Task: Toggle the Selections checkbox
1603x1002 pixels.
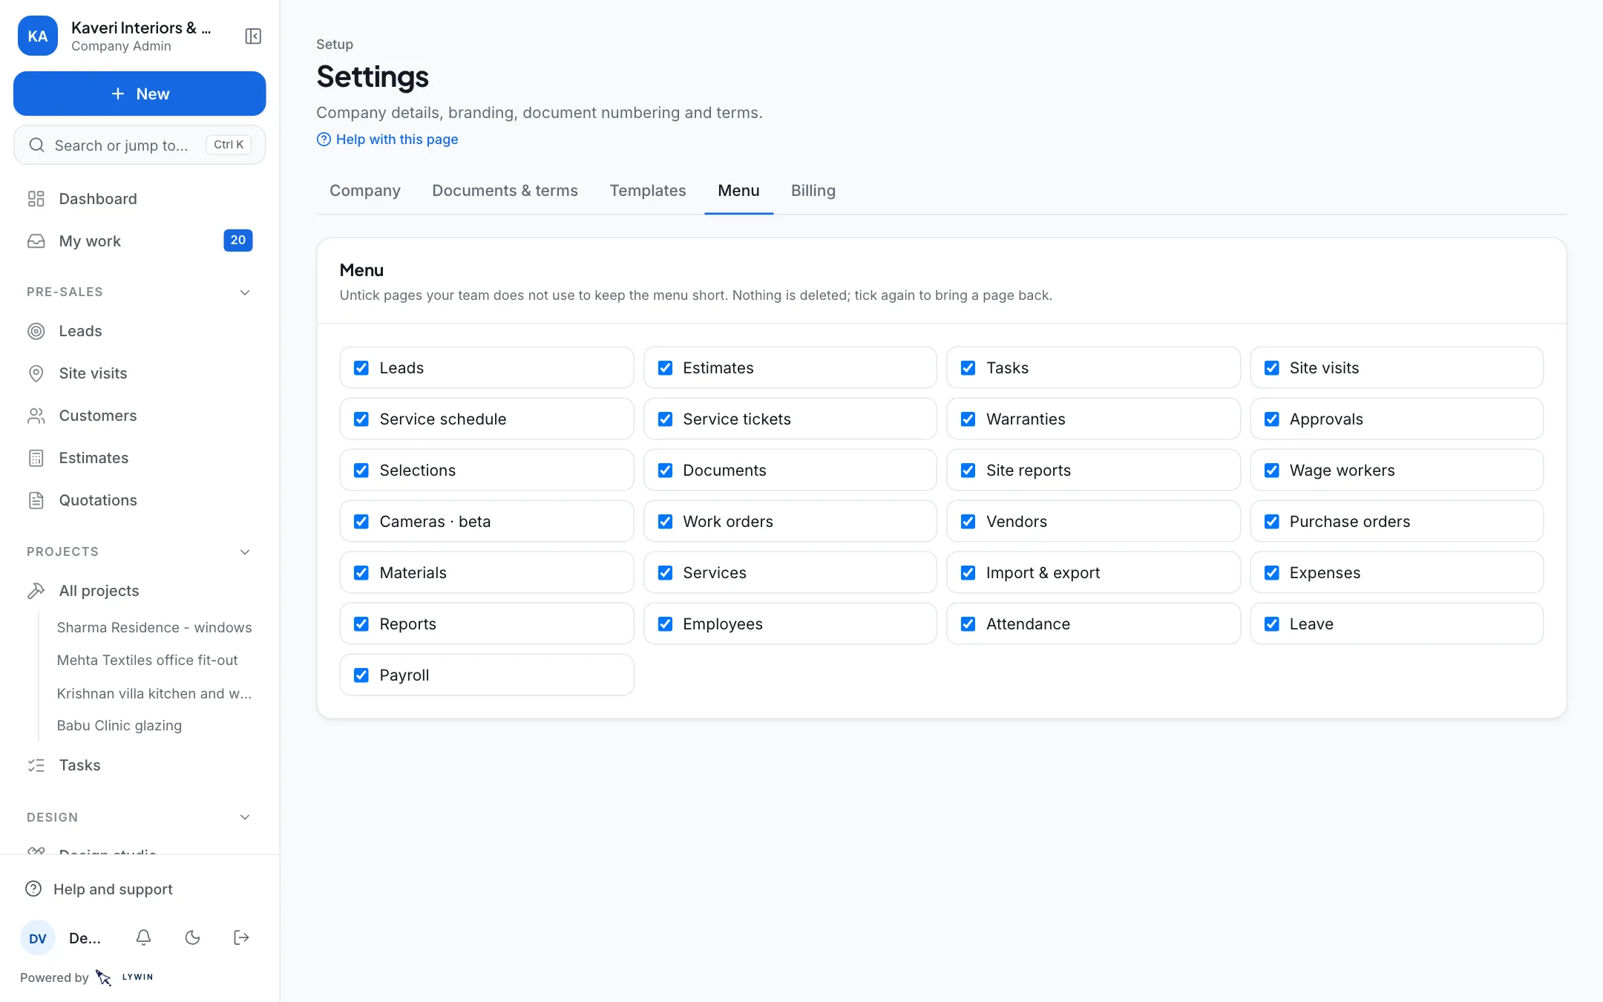Action: click(361, 471)
